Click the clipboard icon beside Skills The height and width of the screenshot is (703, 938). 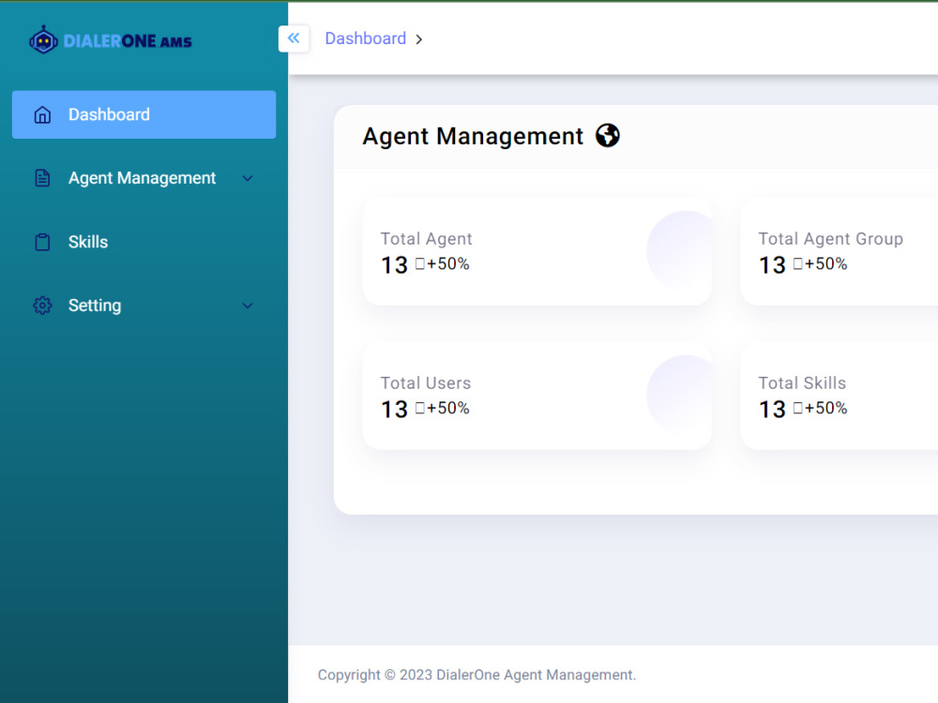(42, 242)
